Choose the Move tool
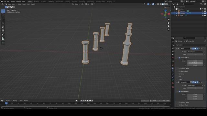 click(3, 19)
